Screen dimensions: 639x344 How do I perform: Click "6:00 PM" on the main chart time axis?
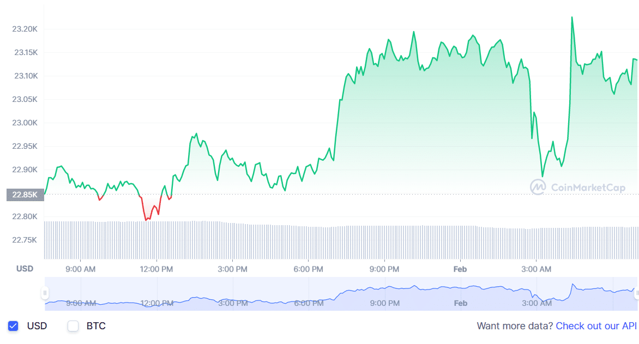(x=309, y=269)
